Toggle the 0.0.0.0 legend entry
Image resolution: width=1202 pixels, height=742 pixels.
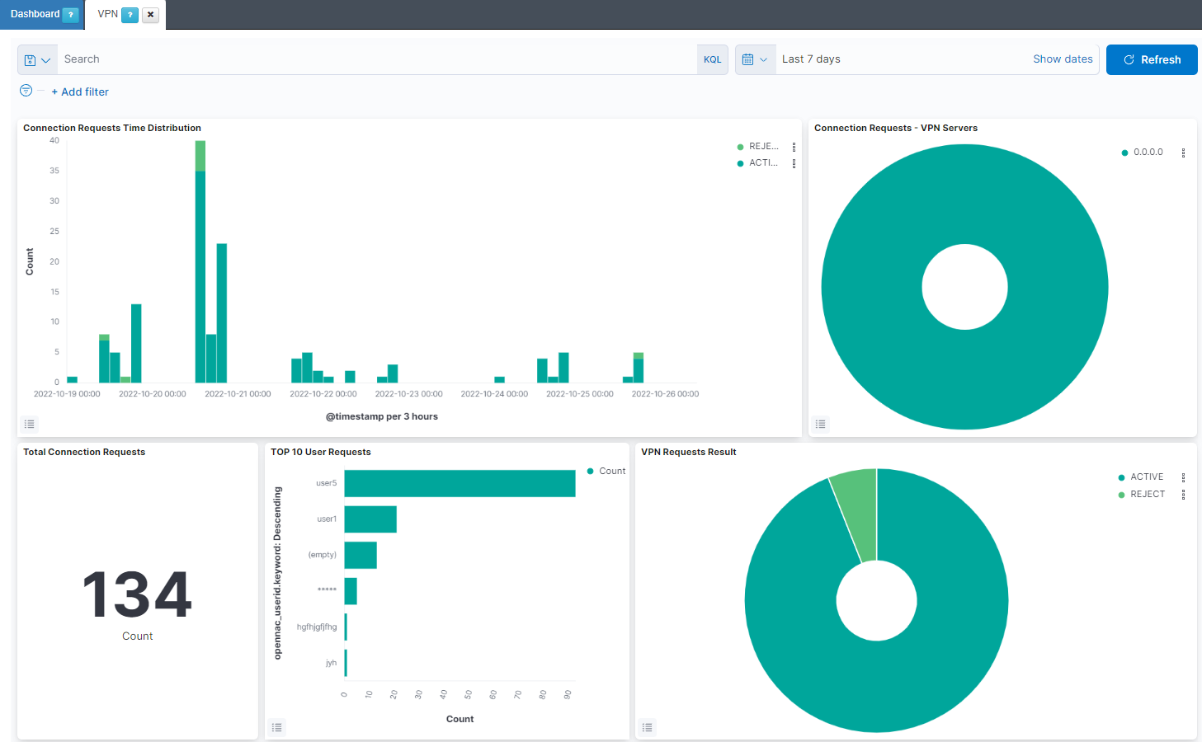coord(1148,153)
